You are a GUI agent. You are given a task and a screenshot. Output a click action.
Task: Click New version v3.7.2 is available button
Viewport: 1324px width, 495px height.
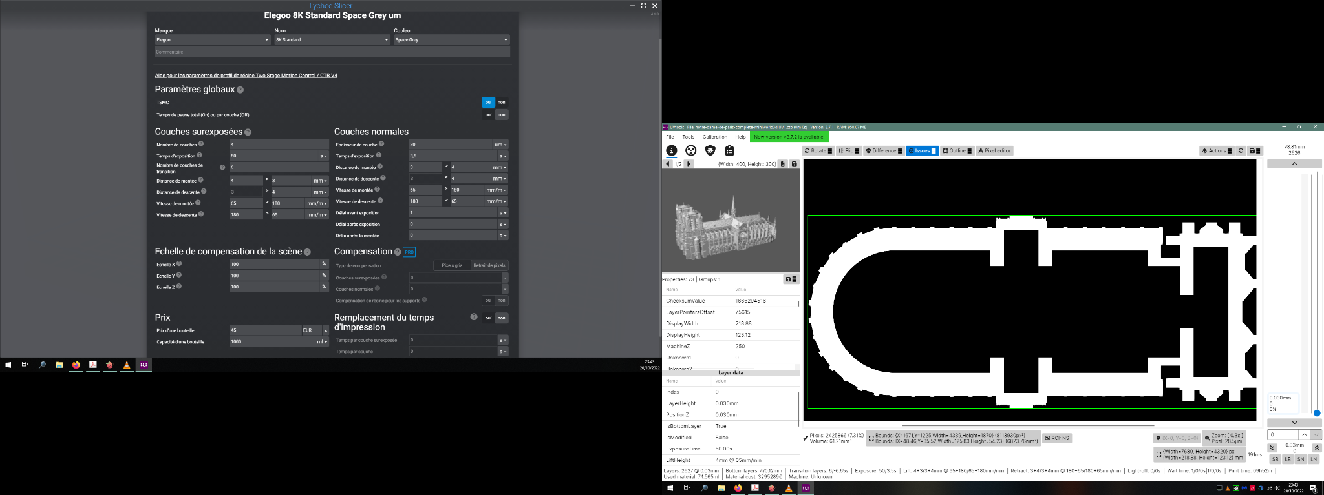[x=789, y=137]
